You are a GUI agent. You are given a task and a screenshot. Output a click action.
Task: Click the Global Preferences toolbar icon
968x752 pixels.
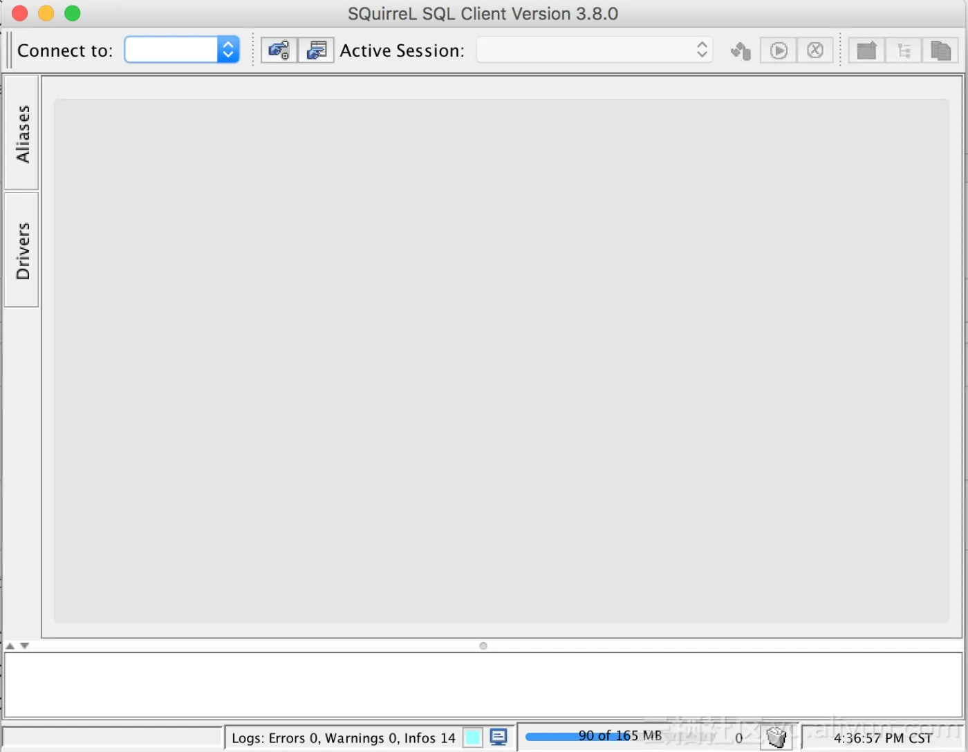279,50
